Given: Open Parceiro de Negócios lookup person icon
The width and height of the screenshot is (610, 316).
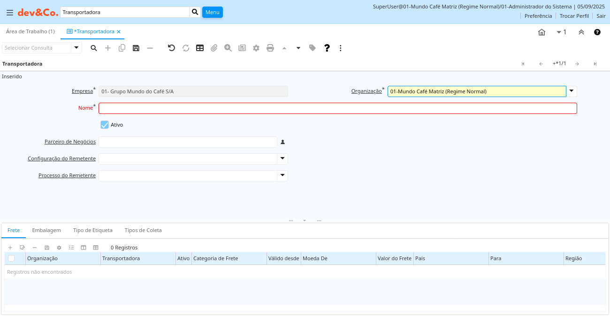Looking at the screenshot, I should (x=283, y=142).
